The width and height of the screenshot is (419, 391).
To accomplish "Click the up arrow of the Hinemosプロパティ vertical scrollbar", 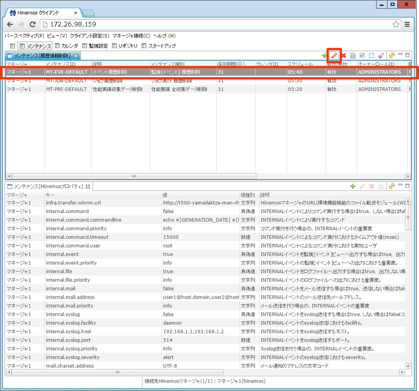I will 408,201.
